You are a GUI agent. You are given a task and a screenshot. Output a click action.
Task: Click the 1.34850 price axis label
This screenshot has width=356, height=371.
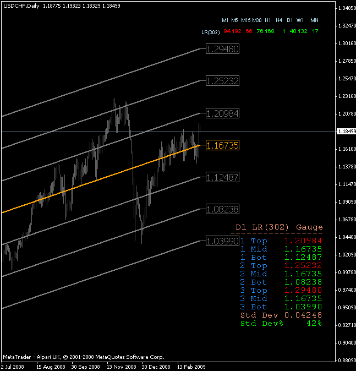click(347, 8)
